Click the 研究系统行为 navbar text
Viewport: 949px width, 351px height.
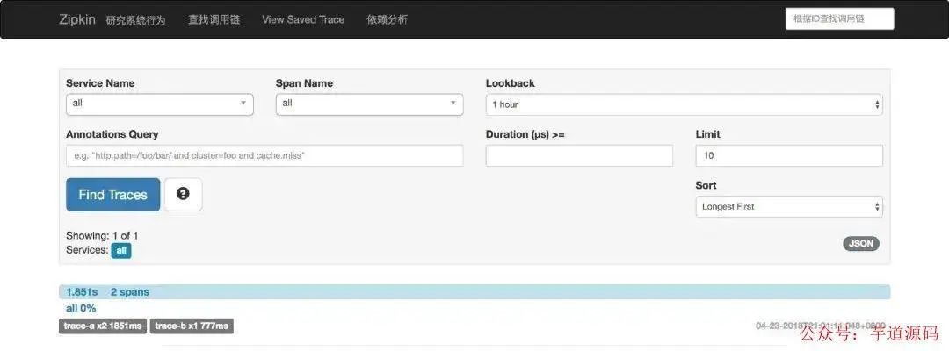(x=135, y=20)
